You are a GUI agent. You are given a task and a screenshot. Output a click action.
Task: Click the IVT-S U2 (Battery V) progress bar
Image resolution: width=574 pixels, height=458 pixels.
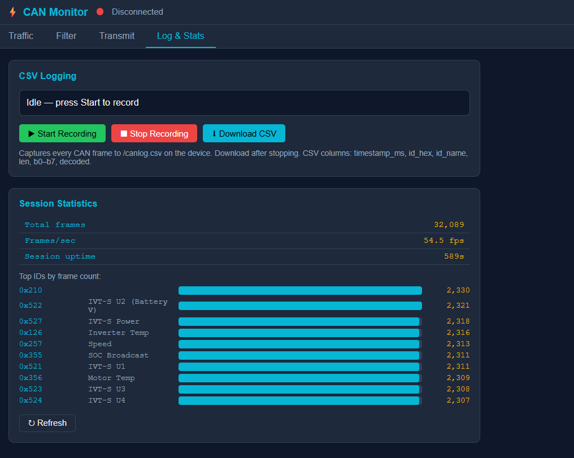click(x=300, y=306)
